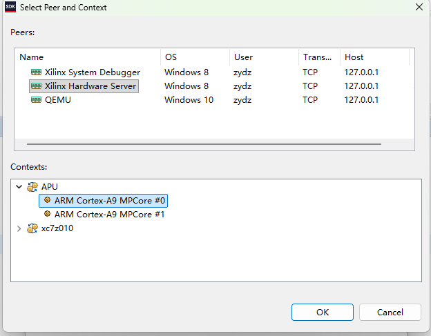
Task: Click the APU context group icon
Action: click(x=32, y=187)
